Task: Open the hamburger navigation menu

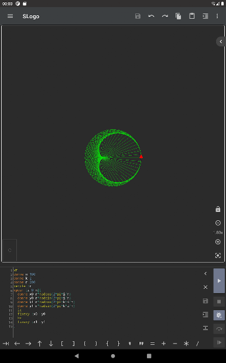Action: click(10, 16)
